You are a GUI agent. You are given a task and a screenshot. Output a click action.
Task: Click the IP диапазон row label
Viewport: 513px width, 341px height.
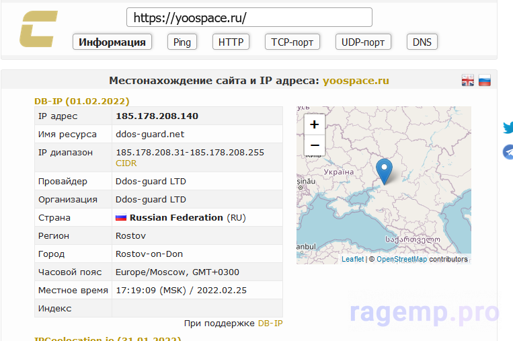(x=65, y=153)
